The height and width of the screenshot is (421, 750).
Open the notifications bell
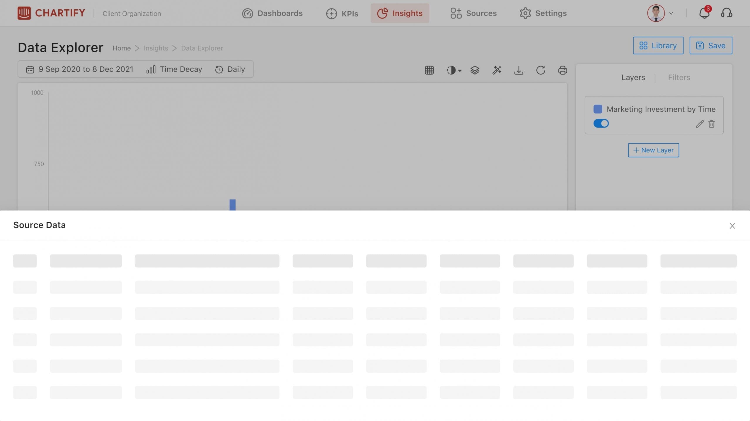click(705, 13)
